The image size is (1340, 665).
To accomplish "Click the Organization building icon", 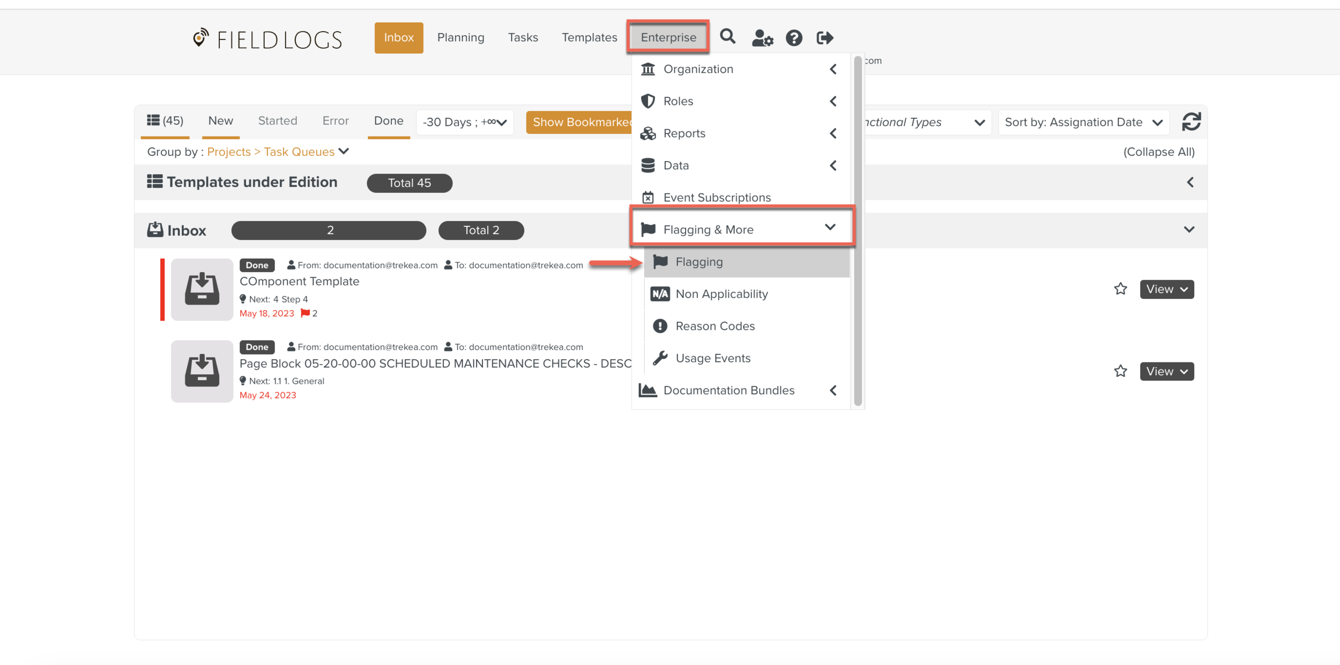I will coord(648,69).
